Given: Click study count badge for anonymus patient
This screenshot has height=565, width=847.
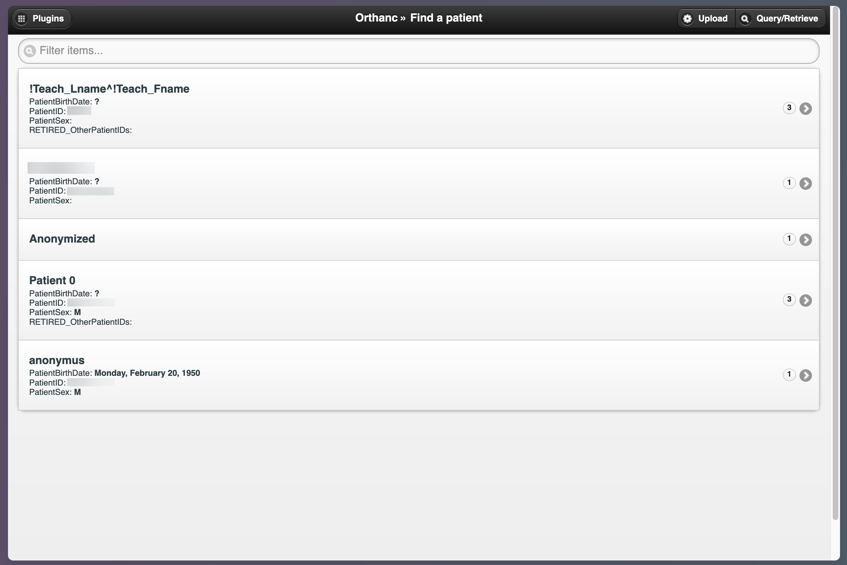Looking at the screenshot, I should coord(789,374).
